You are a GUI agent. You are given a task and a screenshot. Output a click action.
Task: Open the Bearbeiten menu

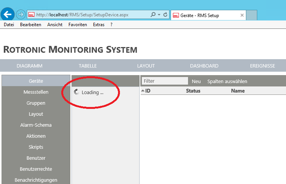point(31,25)
